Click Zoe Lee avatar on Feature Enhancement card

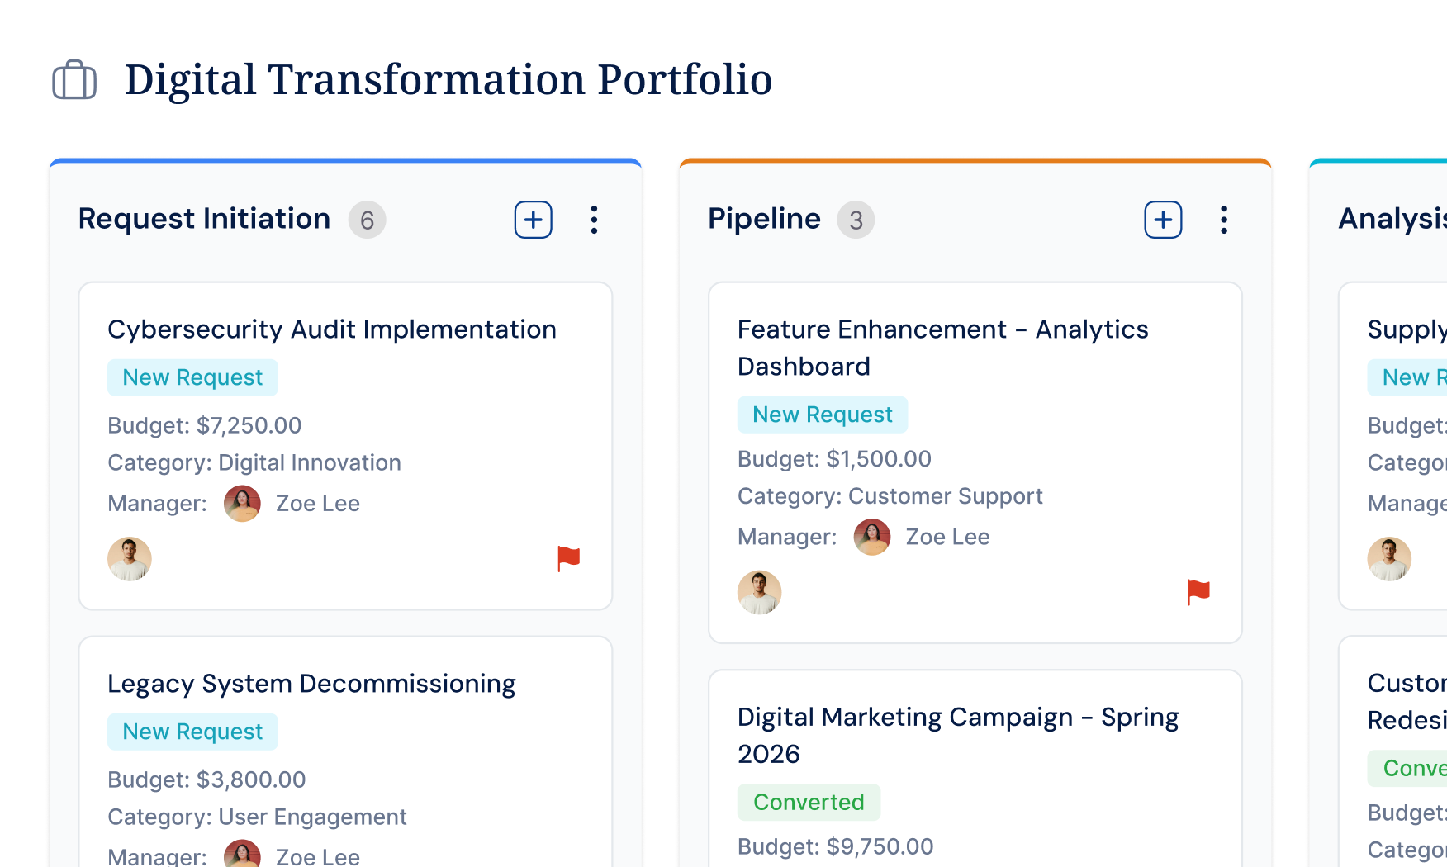pyautogui.click(x=872, y=537)
